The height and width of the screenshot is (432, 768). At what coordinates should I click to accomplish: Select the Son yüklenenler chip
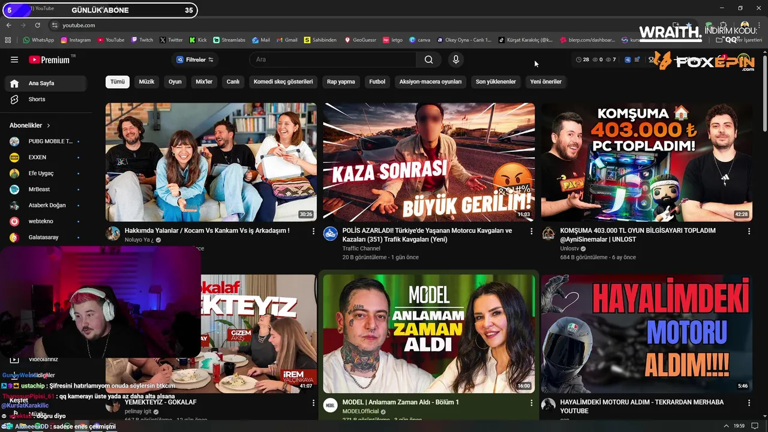pyautogui.click(x=496, y=82)
